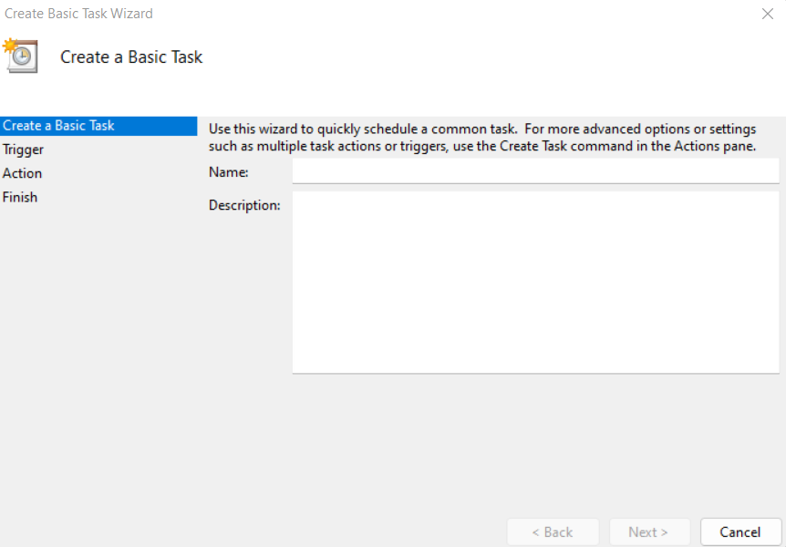This screenshot has height=547, width=786.
Task: Go to the Trigger step in sidebar
Action: click(x=24, y=150)
